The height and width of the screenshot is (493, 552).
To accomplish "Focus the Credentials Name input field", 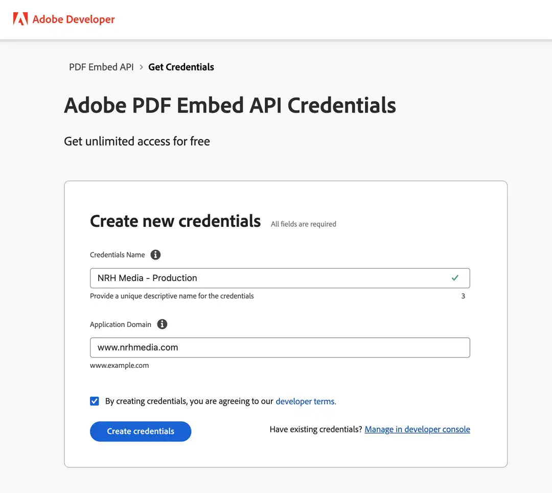I will (x=280, y=278).
